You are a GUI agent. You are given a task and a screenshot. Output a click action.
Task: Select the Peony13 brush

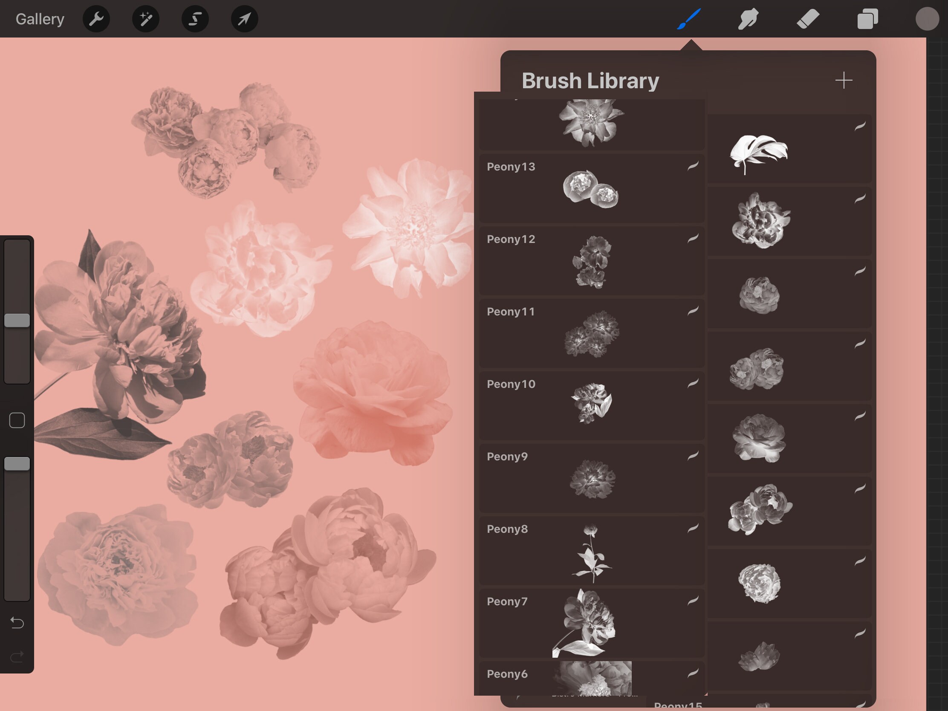click(592, 188)
